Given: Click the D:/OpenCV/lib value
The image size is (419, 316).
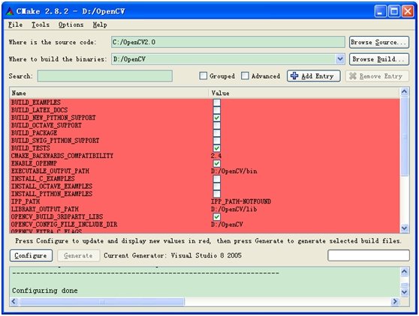Looking at the screenshot, I should pos(234,209).
